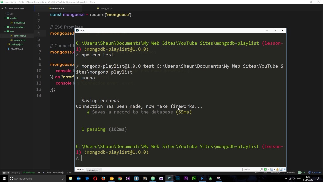Open the volume control in tray
Screen dimensions: 323x182
click(x=294, y=179)
